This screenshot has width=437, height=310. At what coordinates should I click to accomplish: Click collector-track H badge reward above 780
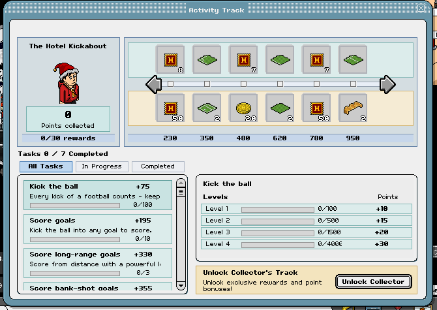[x=316, y=108]
